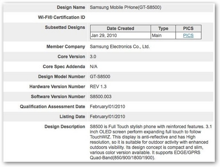This screenshot has width=220, height=167.
Task: Click the PICS column header
Action: pos(188,29)
